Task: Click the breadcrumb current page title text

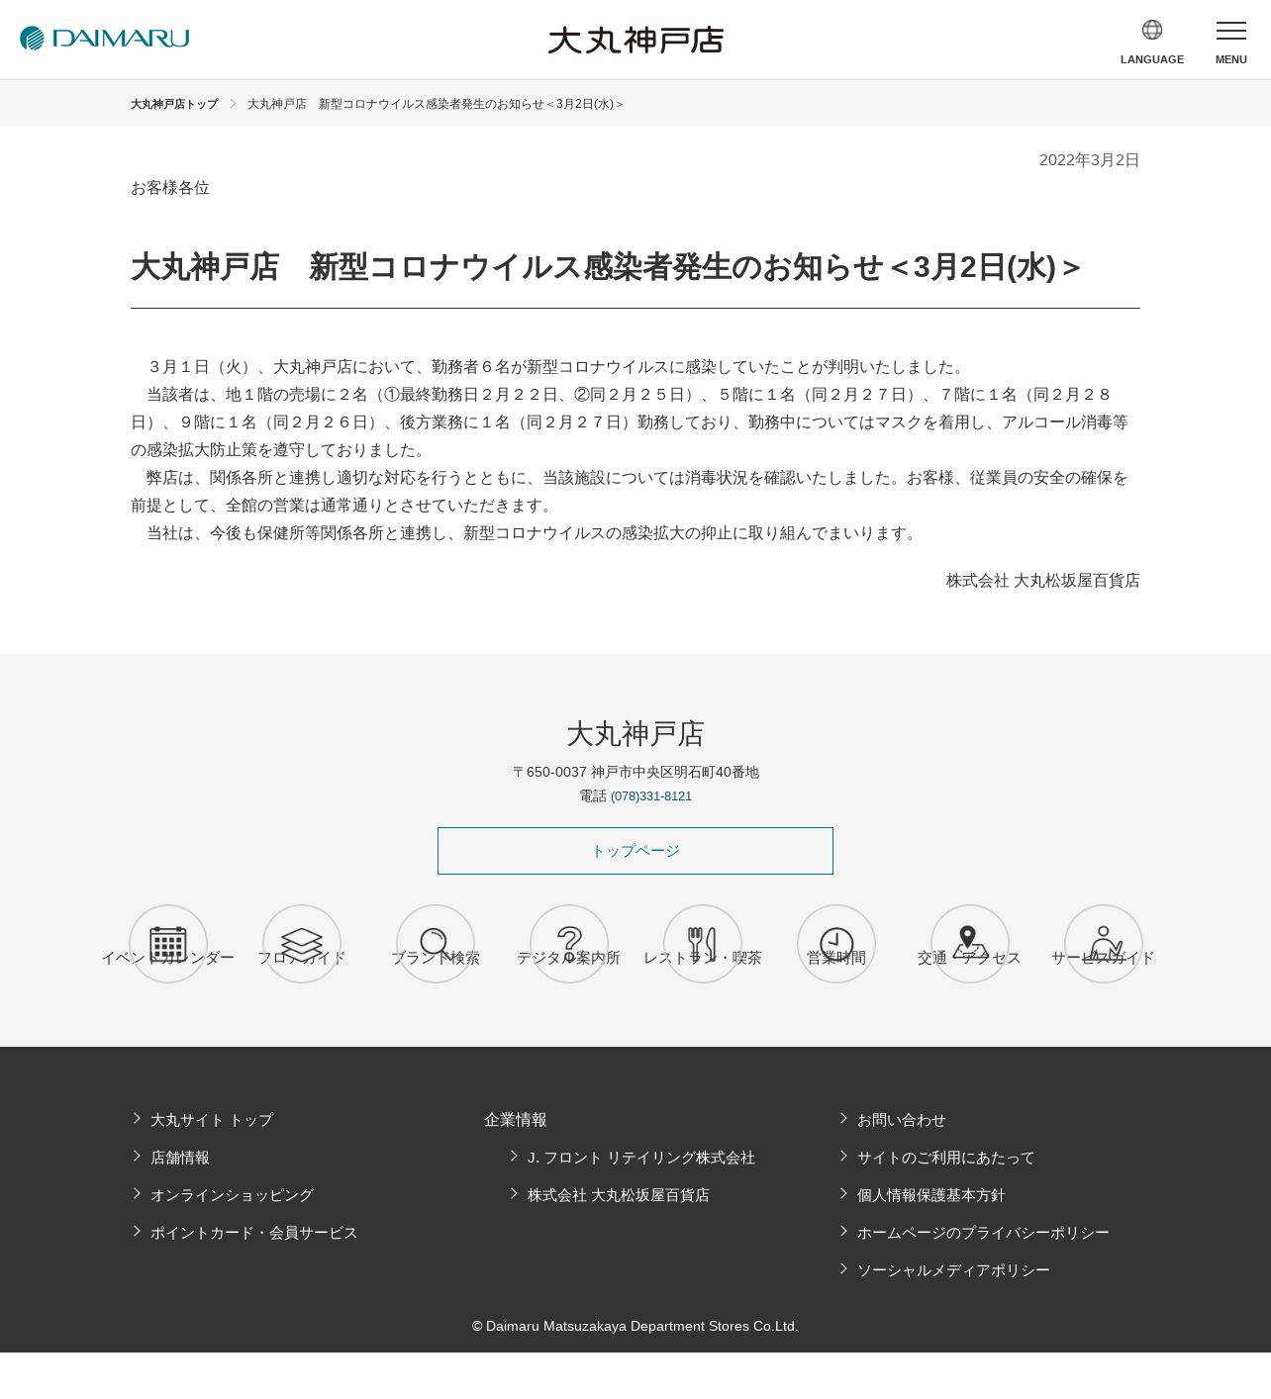Action: 436,104
